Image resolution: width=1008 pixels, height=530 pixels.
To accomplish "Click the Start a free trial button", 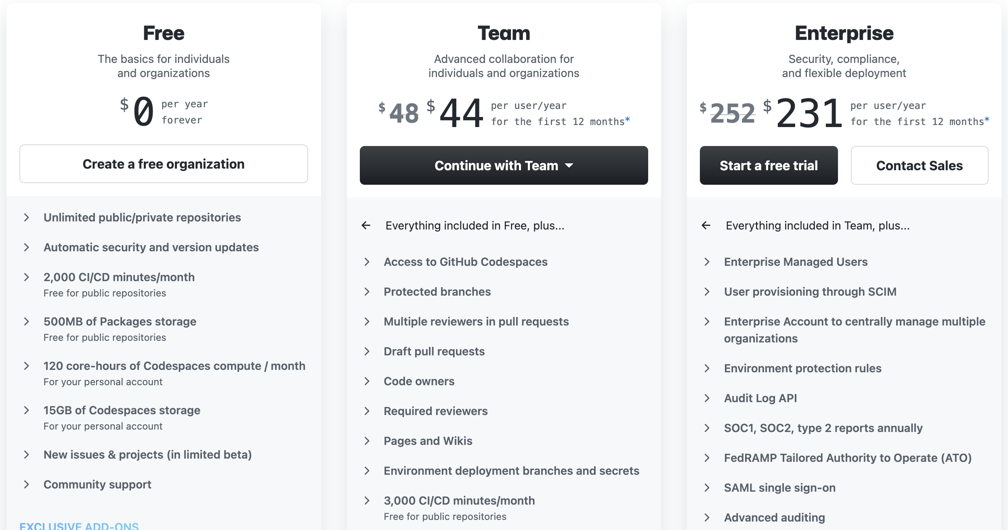I will [769, 165].
